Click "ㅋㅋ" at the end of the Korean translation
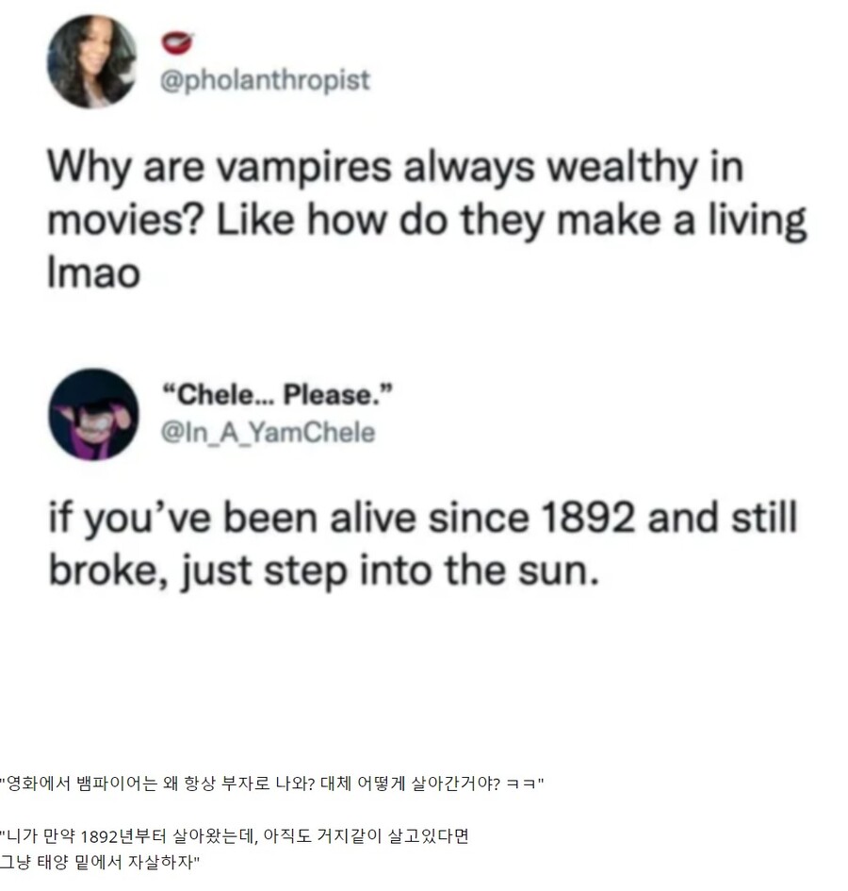This screenshot has height=891, width=848. (520, 784)
